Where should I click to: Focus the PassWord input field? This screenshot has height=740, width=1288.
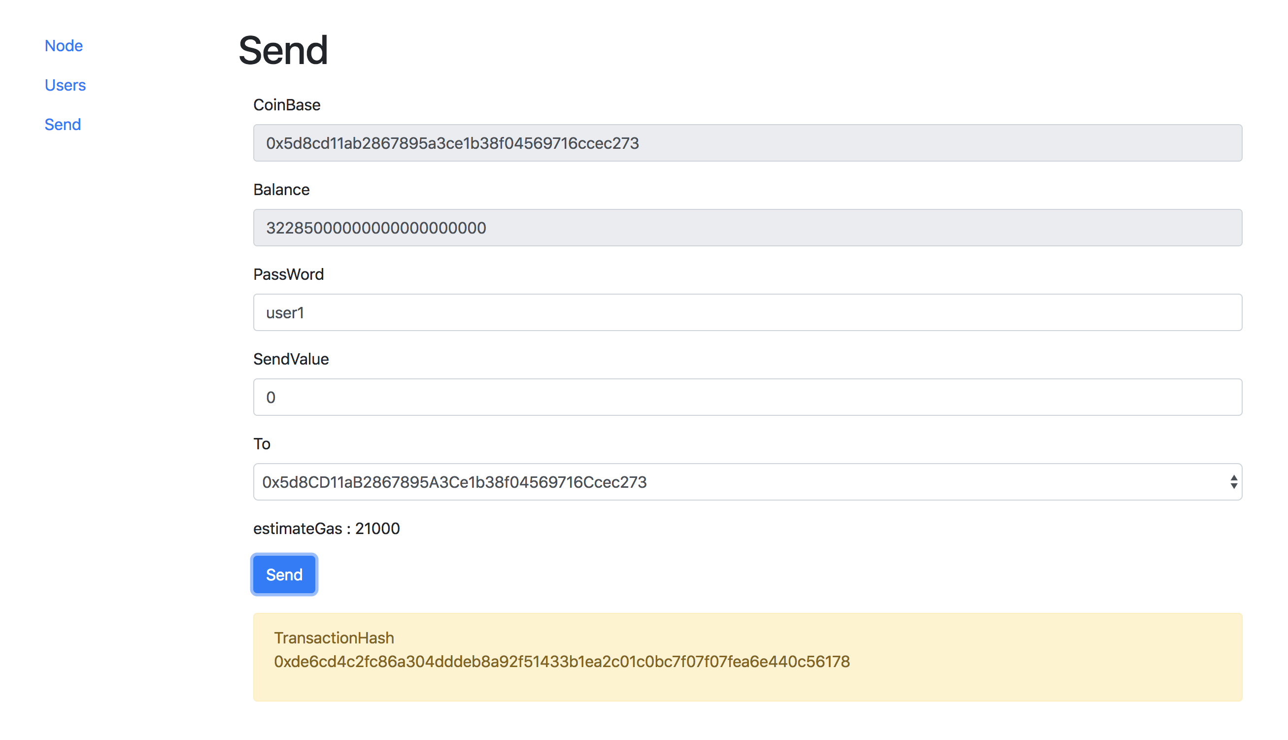pos(747,312)
